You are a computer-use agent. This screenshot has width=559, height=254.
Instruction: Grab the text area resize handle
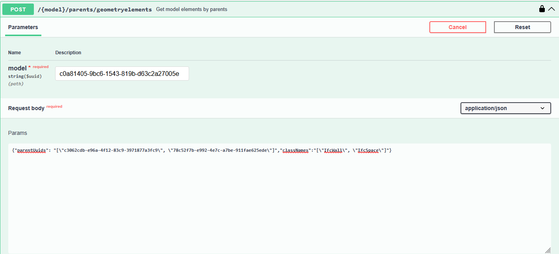click(548, 250)
